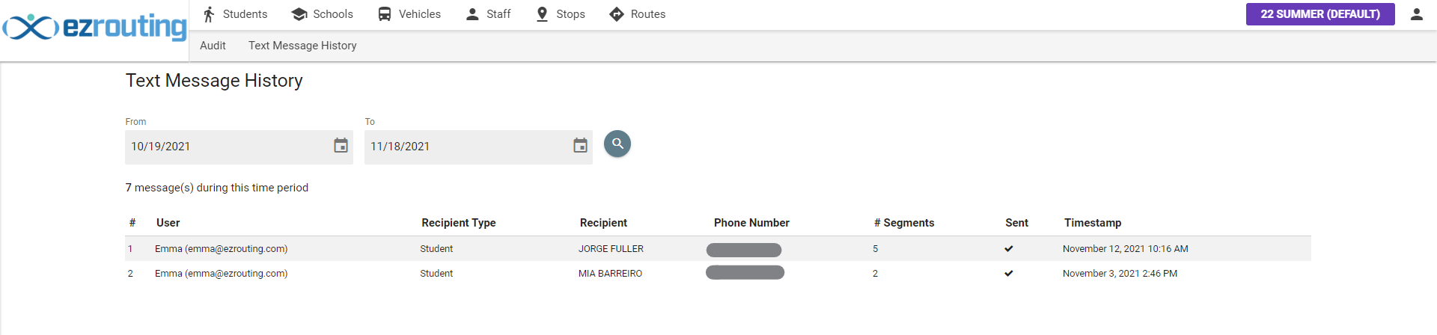Click the diamond arrow Routes icon

[617, 14]
